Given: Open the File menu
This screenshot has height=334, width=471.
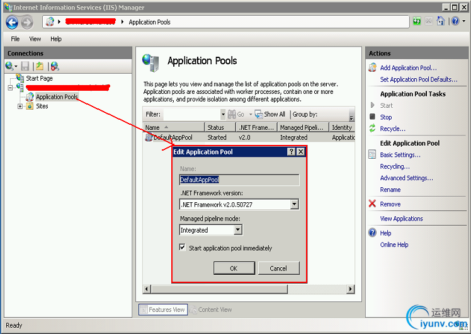Looking at the screenshot, I should click(15, 39).
